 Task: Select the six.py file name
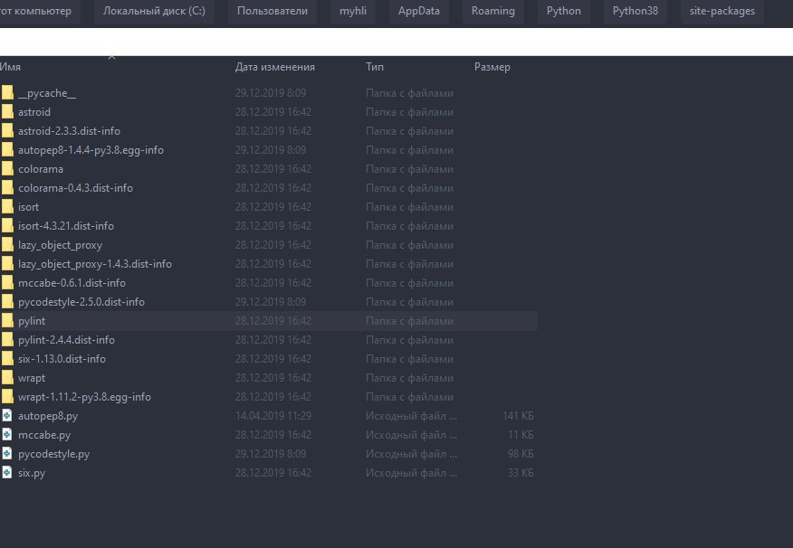[x=32, y=473]
